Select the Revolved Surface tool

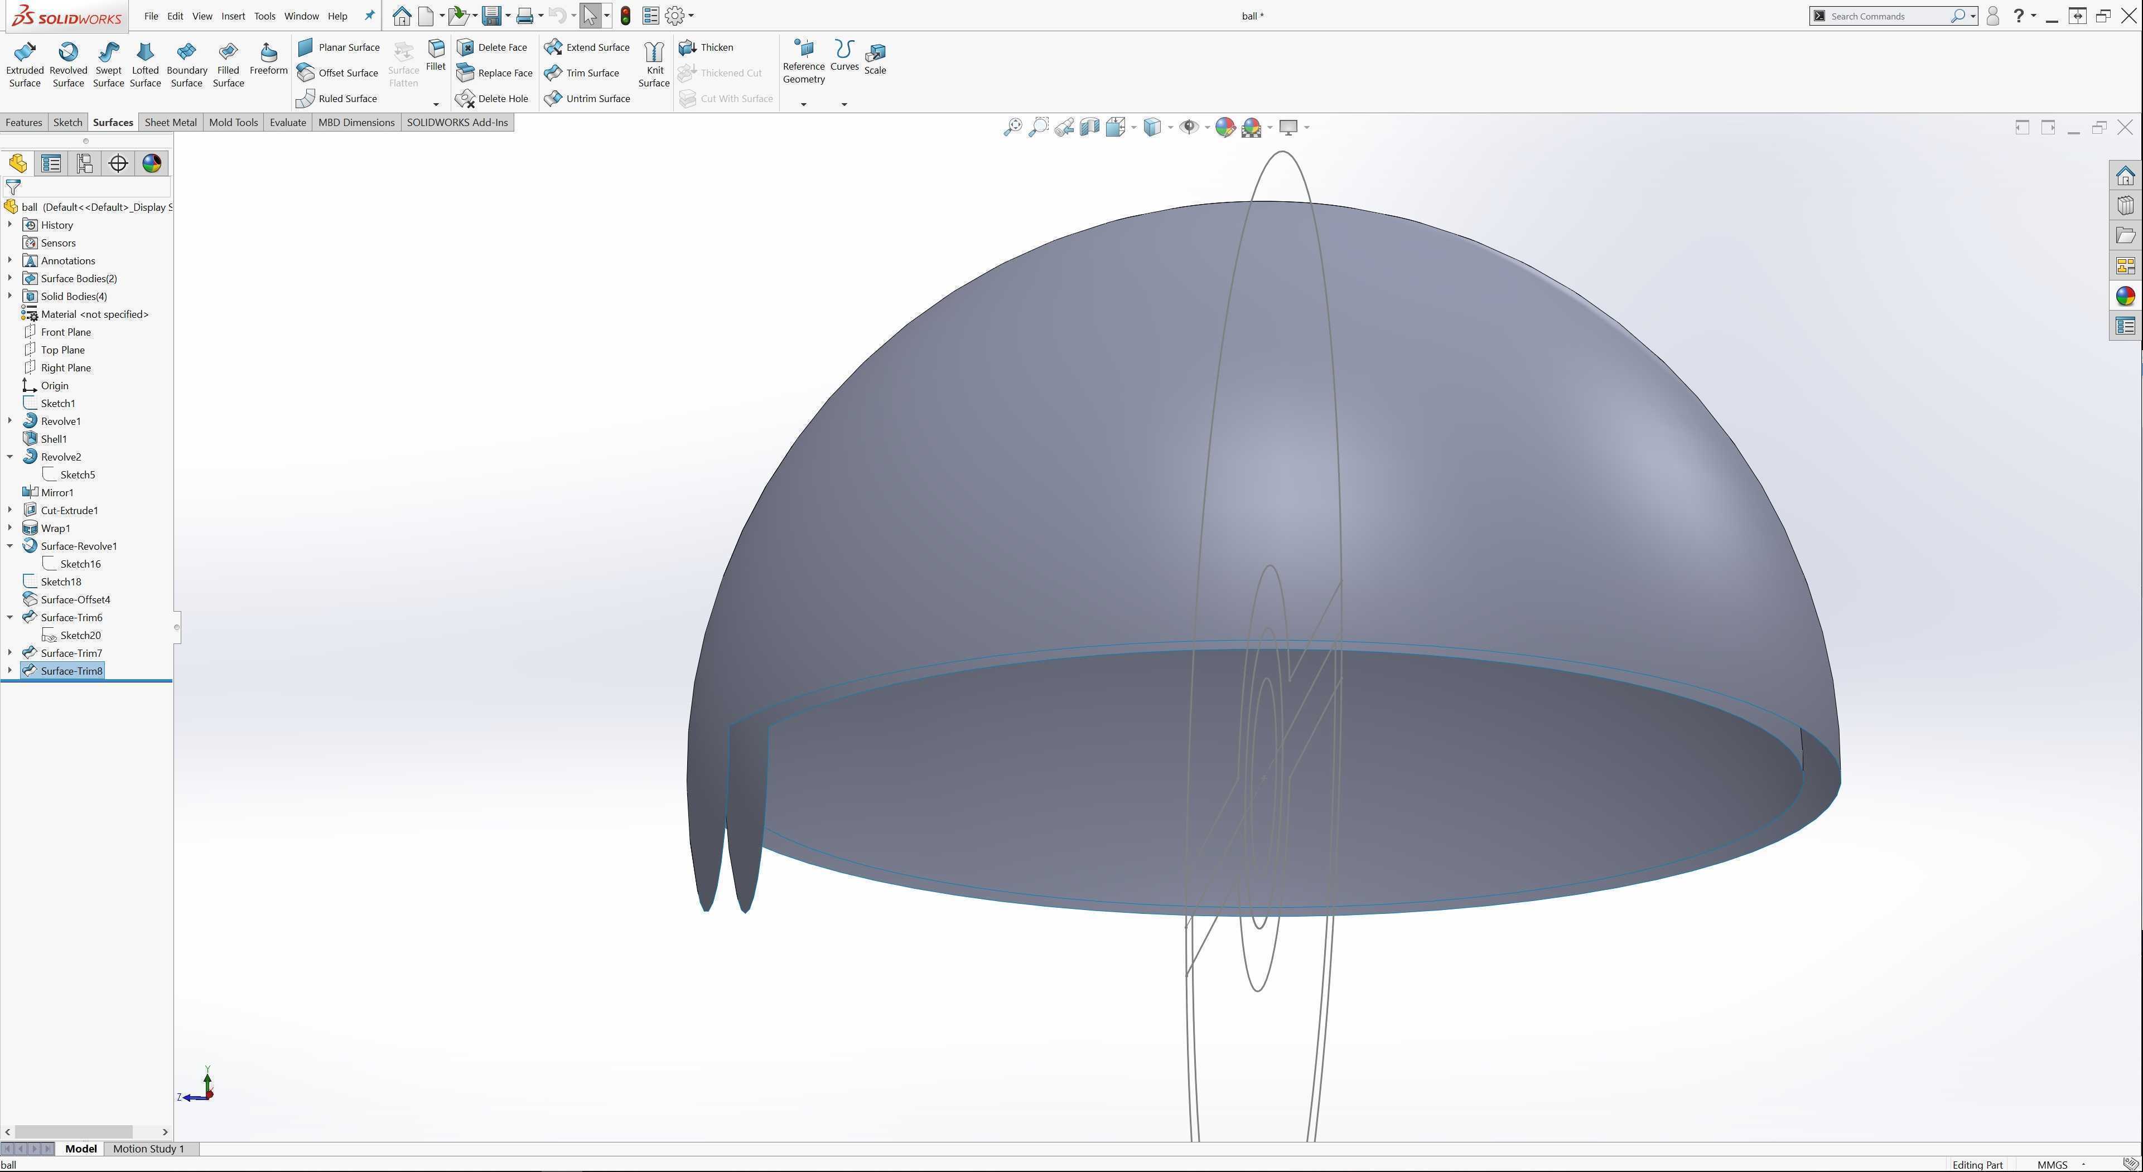(68, 64)
